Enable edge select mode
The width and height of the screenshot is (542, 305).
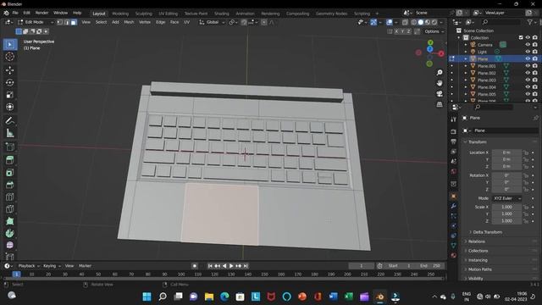point(67,23)
